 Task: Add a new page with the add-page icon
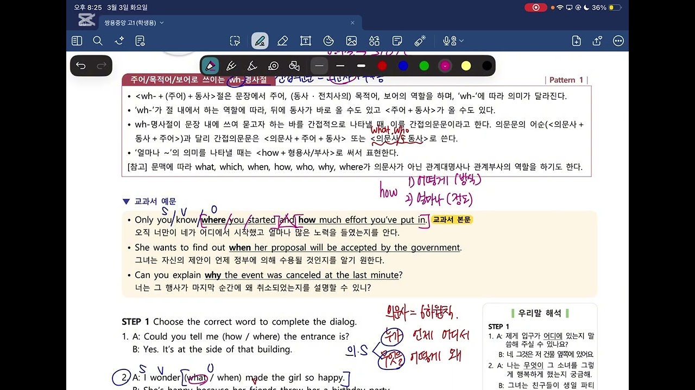[577, 41]
